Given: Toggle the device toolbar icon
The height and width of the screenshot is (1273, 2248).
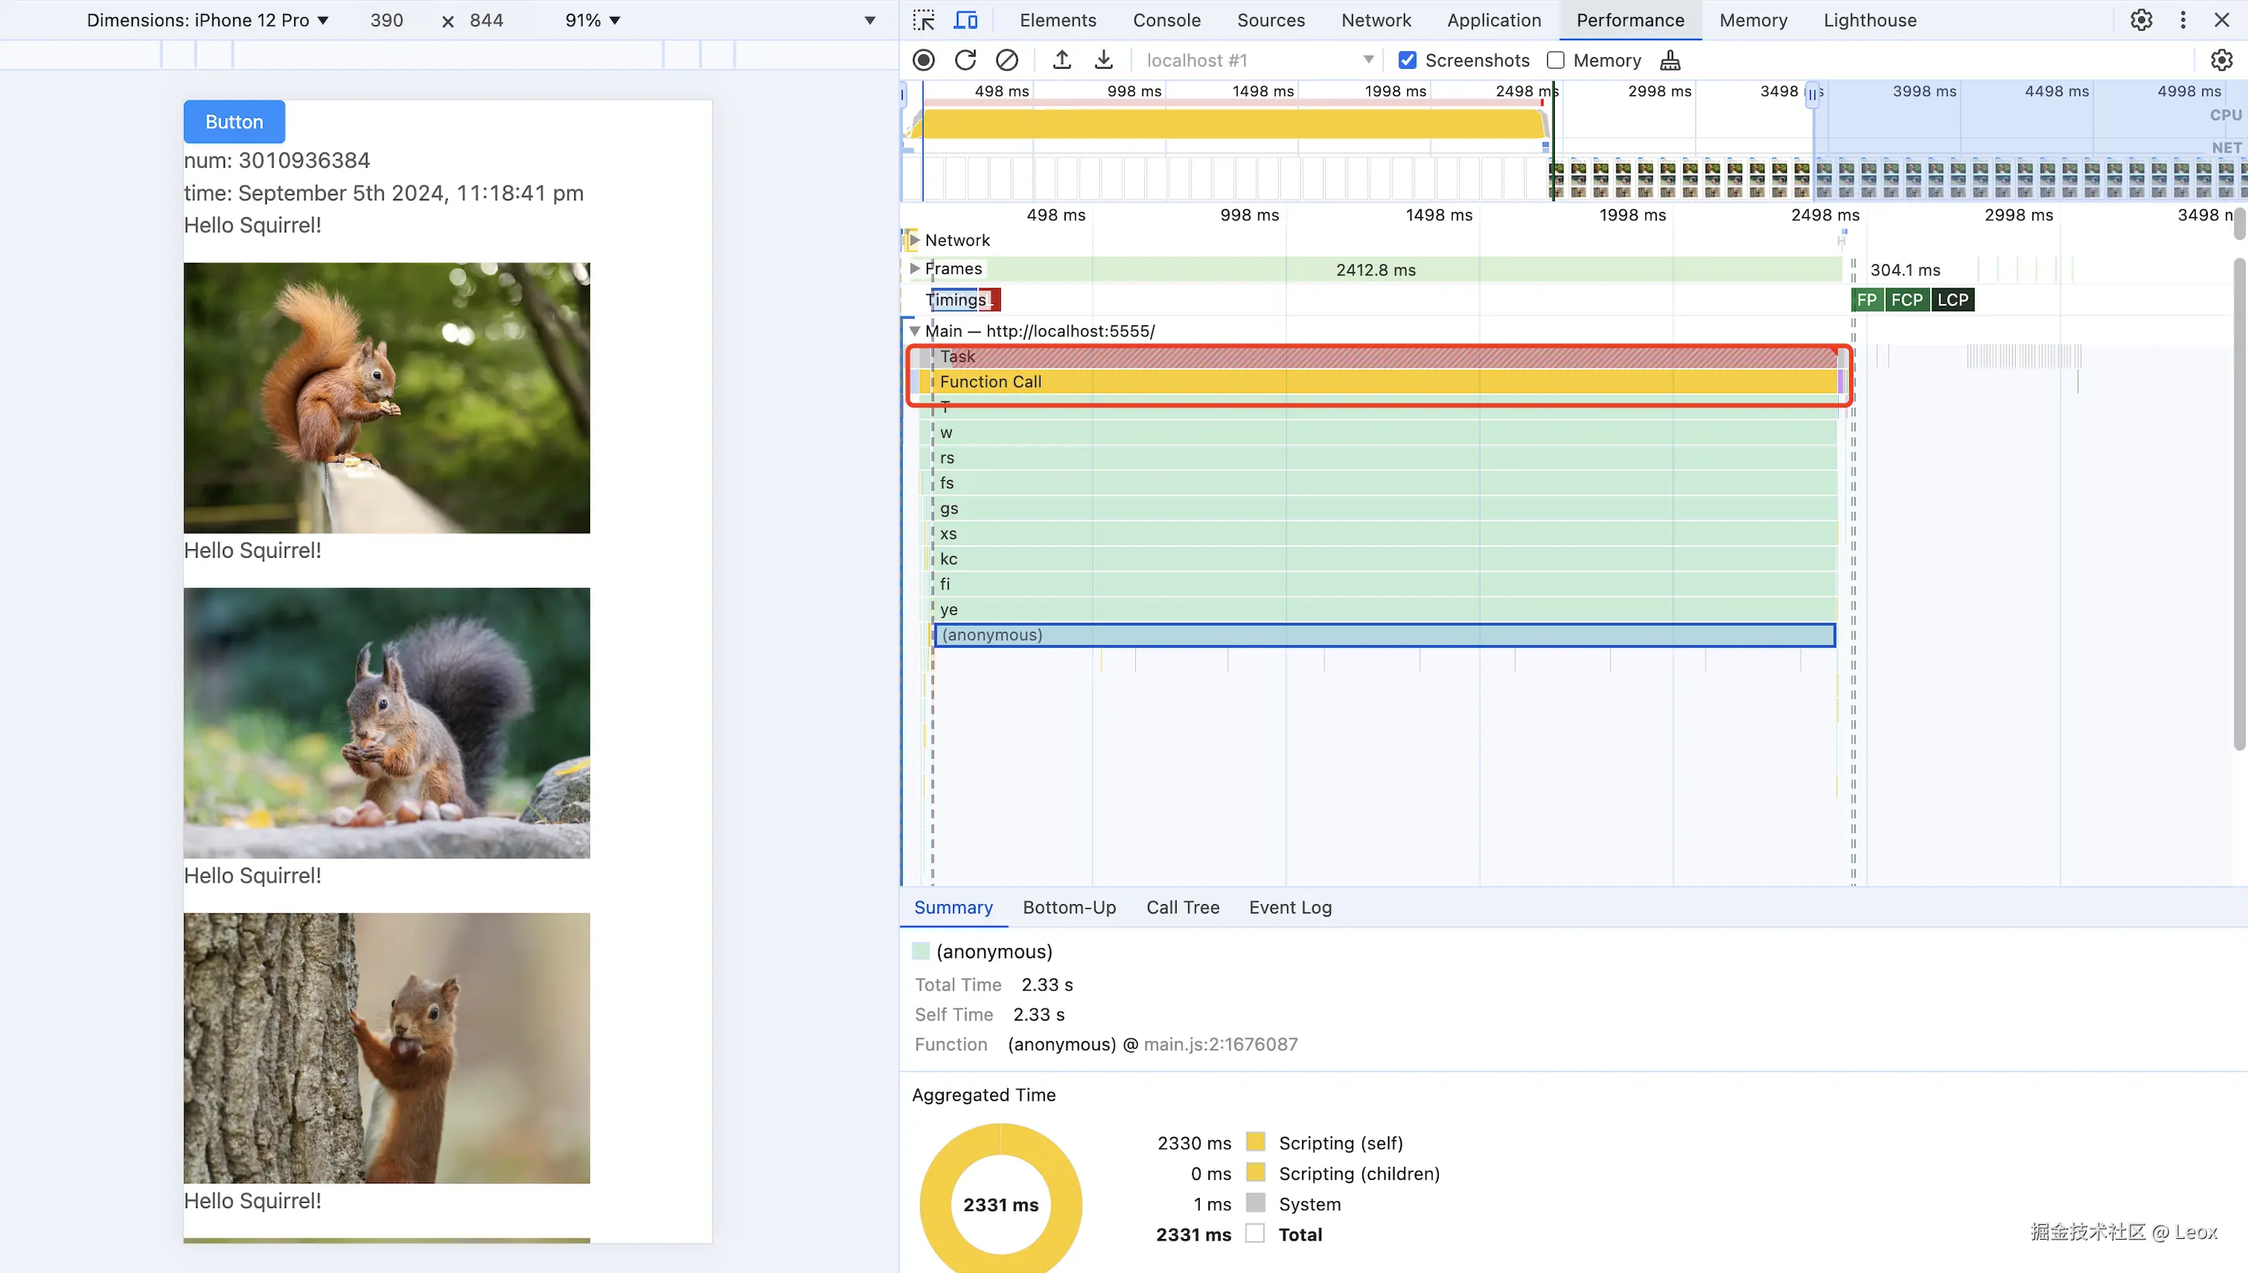Looking at the screenshot, I should pos(965,20).
